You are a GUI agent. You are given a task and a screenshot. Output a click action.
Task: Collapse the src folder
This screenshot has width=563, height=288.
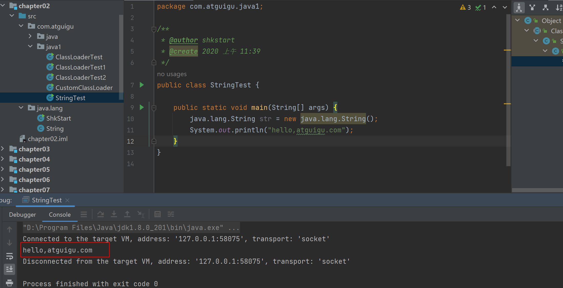tap(12, 16)
